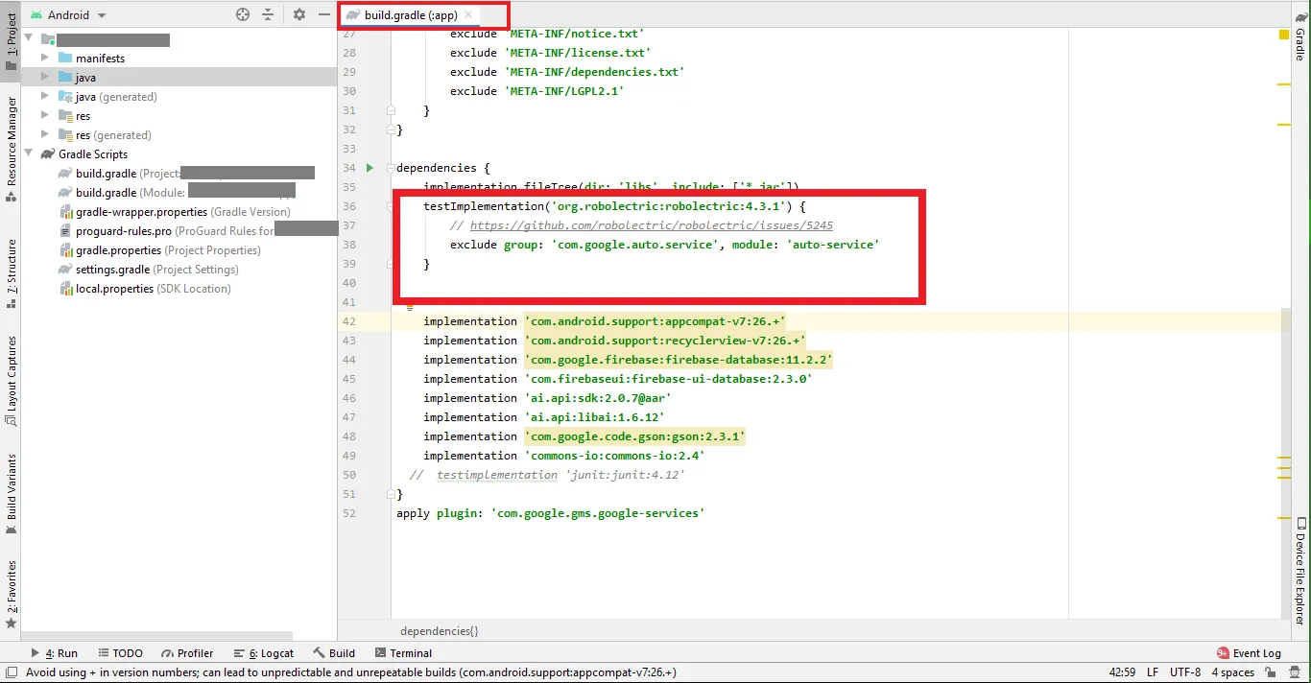Viewport: 1311px width, 683px height.
Task: Toggle the Build Variants tool window
Action: [x=11, y=494]
